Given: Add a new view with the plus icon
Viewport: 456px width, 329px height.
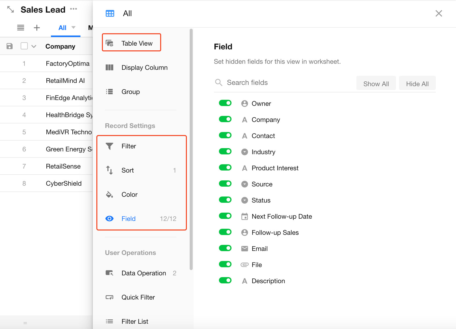Looking at the screenshot, I should (37, 28).
